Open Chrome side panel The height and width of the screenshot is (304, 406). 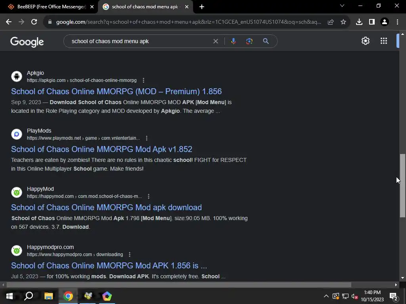point(372,22)
